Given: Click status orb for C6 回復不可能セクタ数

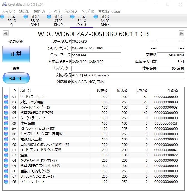Looking at the screenshot, I should [x=6, y=171].
